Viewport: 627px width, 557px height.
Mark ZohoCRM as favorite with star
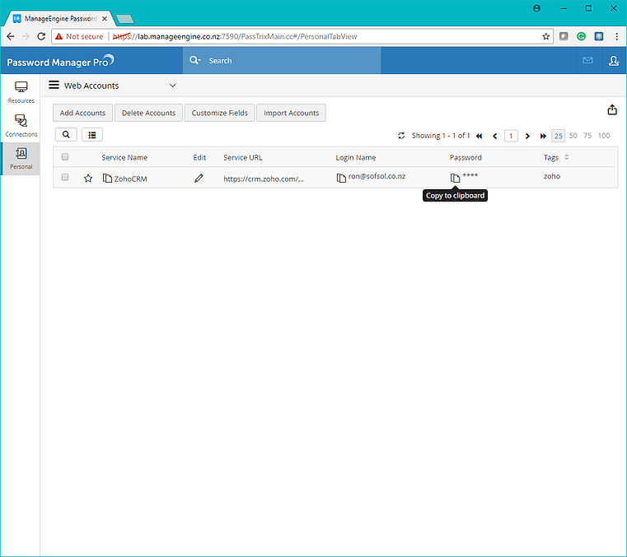tap(88, 179)
